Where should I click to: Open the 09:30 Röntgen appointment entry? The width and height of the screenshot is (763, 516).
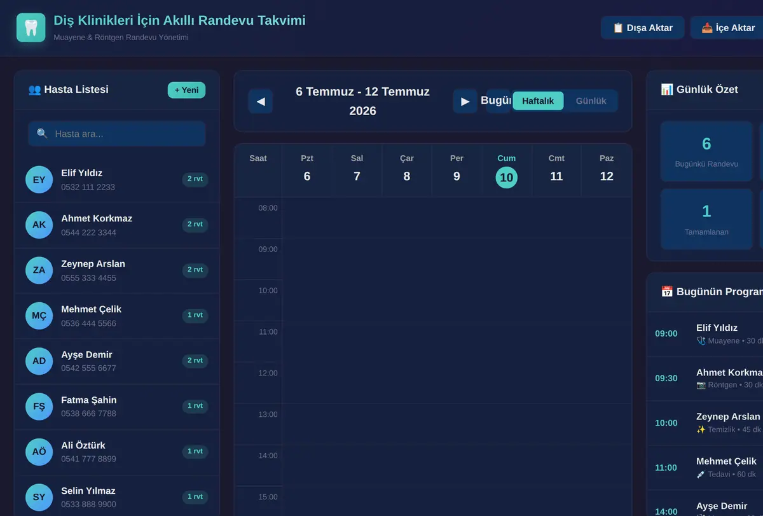pyautogui.click(x=705, y=379)
